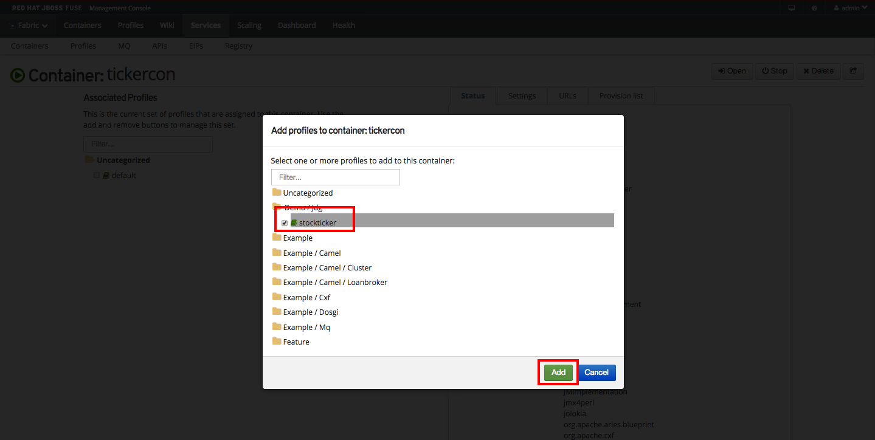The width and height of the screenshot is (875, 440).
Task: Click the jolokia entry in status list
Action: (575, 414)
